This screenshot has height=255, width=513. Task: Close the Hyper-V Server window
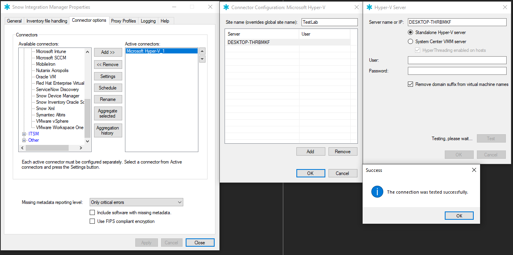pyautogui.click(x=505, y=7)
